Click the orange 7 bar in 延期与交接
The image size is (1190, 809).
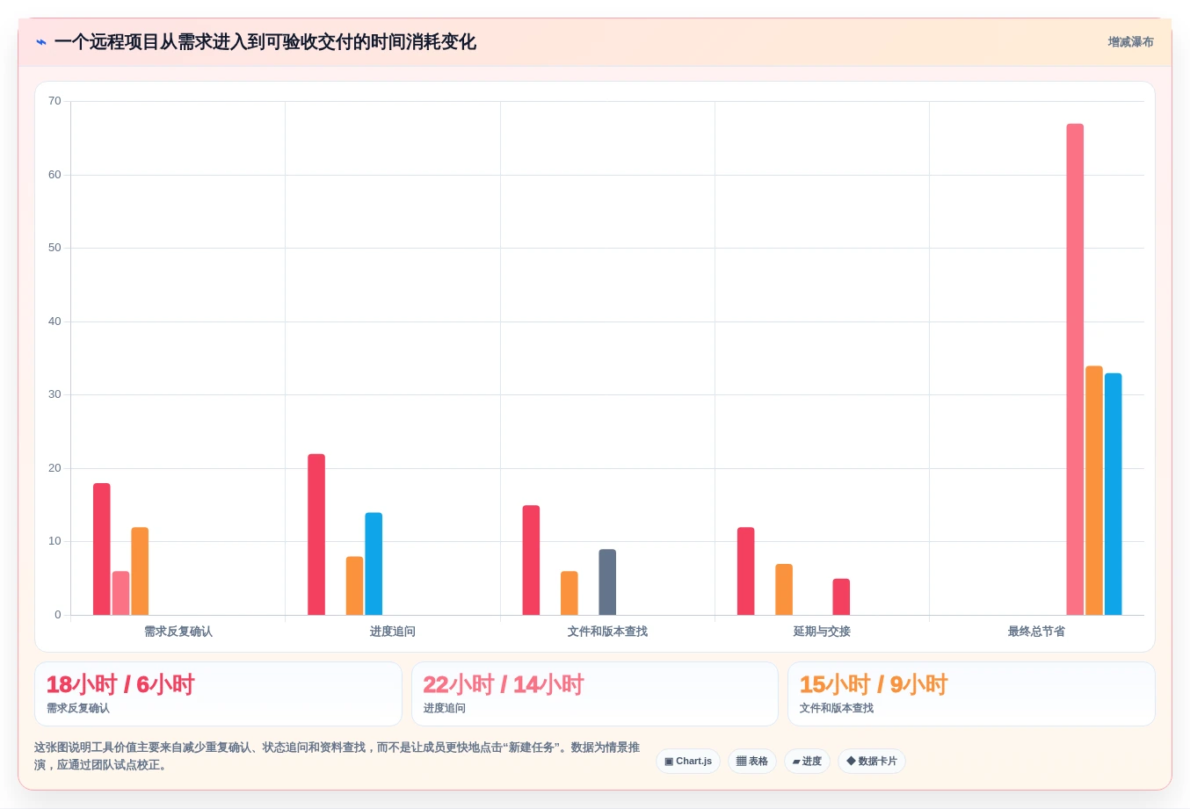pos(784,589)
